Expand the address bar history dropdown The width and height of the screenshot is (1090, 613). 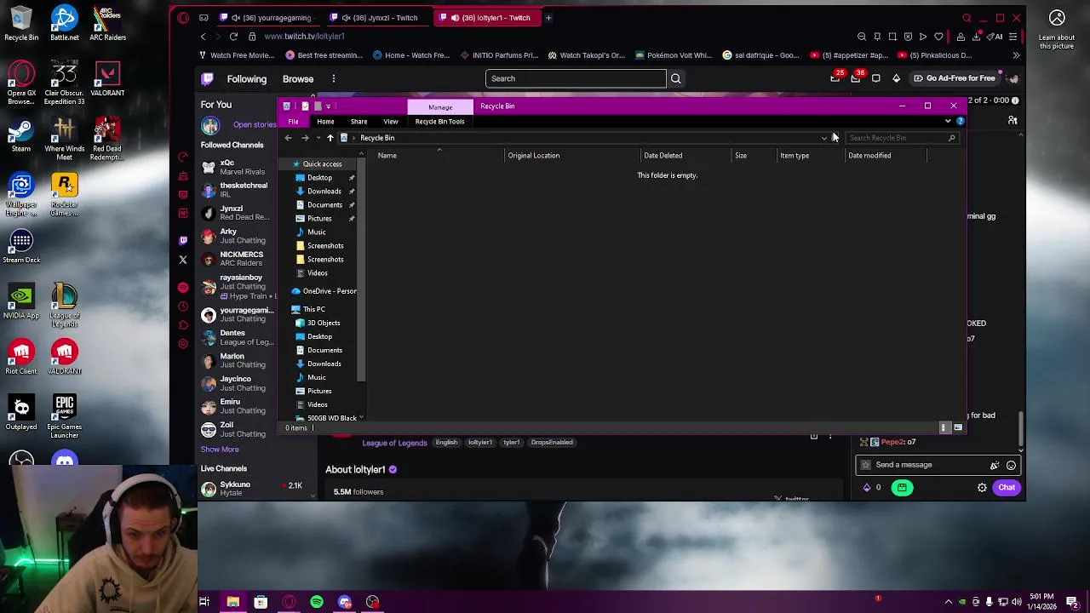(x=824, y=138)
